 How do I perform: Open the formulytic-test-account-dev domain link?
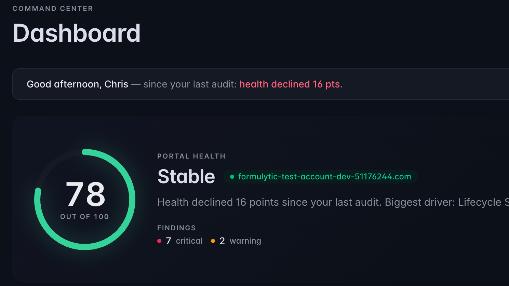coord(324,177)
